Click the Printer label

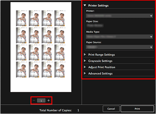click(90, 11)
